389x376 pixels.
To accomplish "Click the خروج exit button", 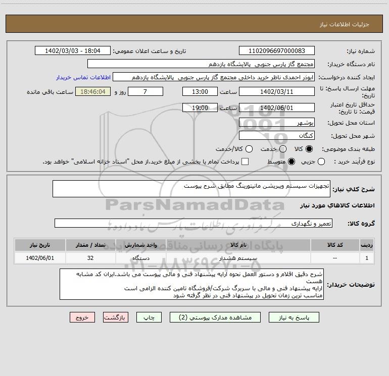I will click(x=82, y=317).
